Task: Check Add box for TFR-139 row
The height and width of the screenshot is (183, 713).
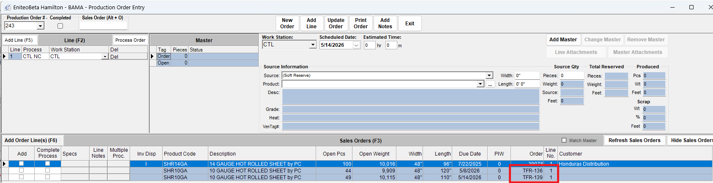Action: tap(21, 177)
